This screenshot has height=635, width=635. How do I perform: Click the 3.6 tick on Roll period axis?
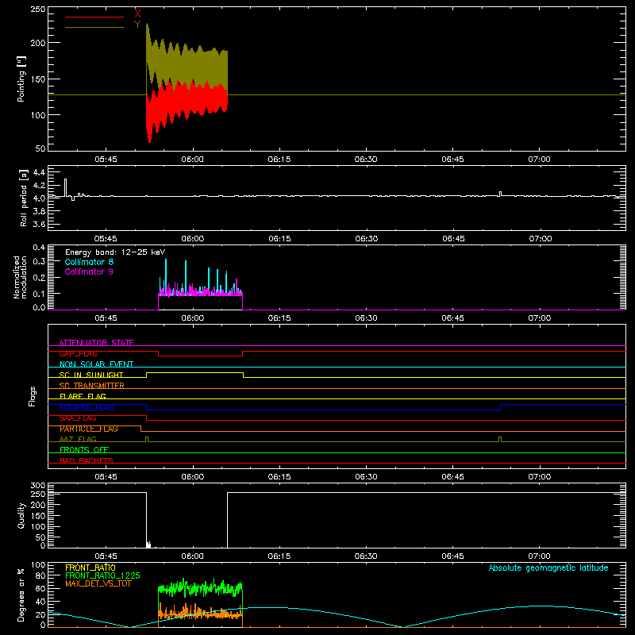[x=39, y=224]
